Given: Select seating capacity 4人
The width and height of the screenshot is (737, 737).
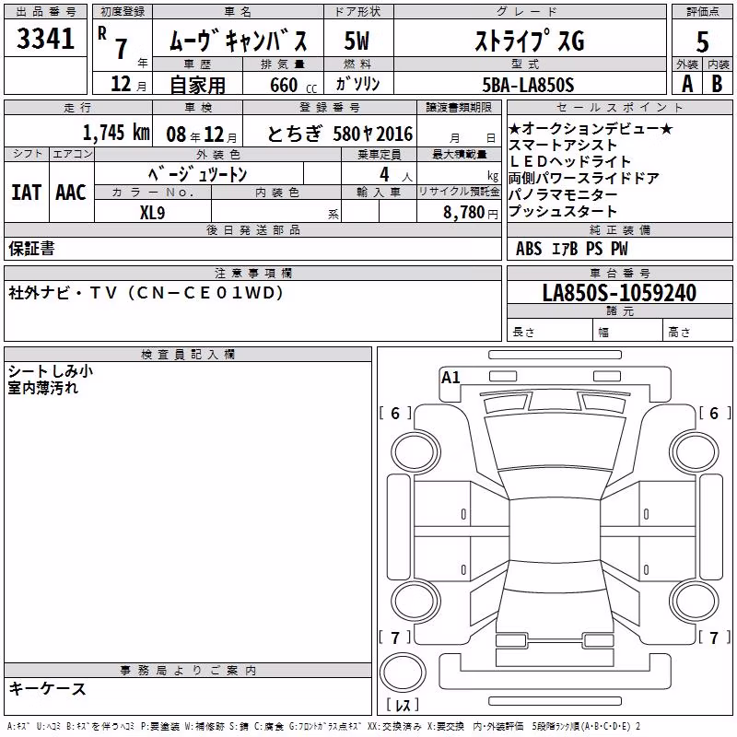Looking at the screenshot, I should tap(395, 175).
